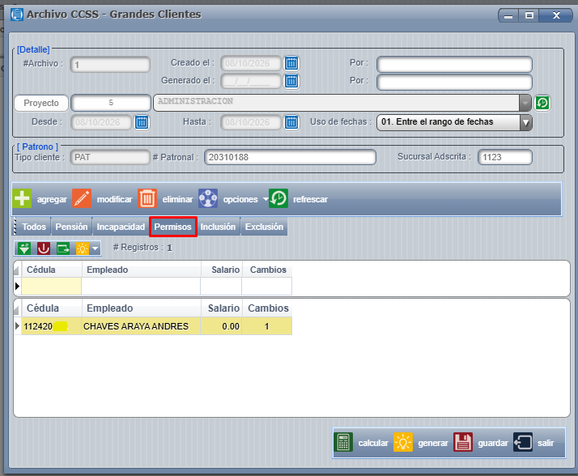Image resolution: width=578 pixels, height=476 pixels.
Task: Click the generar label
Action: [x=433, y=443]
